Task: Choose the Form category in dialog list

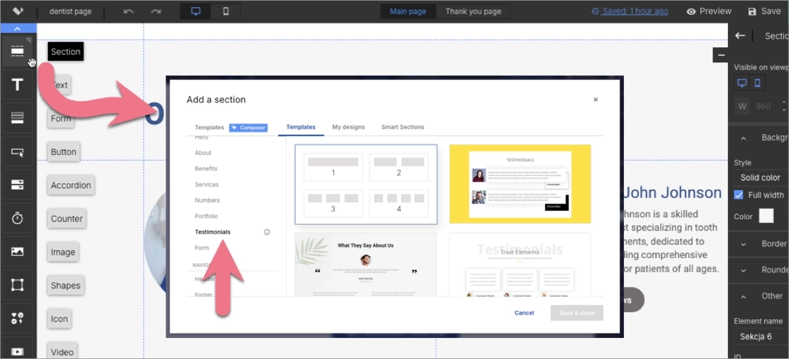Action: coord(202,247)
